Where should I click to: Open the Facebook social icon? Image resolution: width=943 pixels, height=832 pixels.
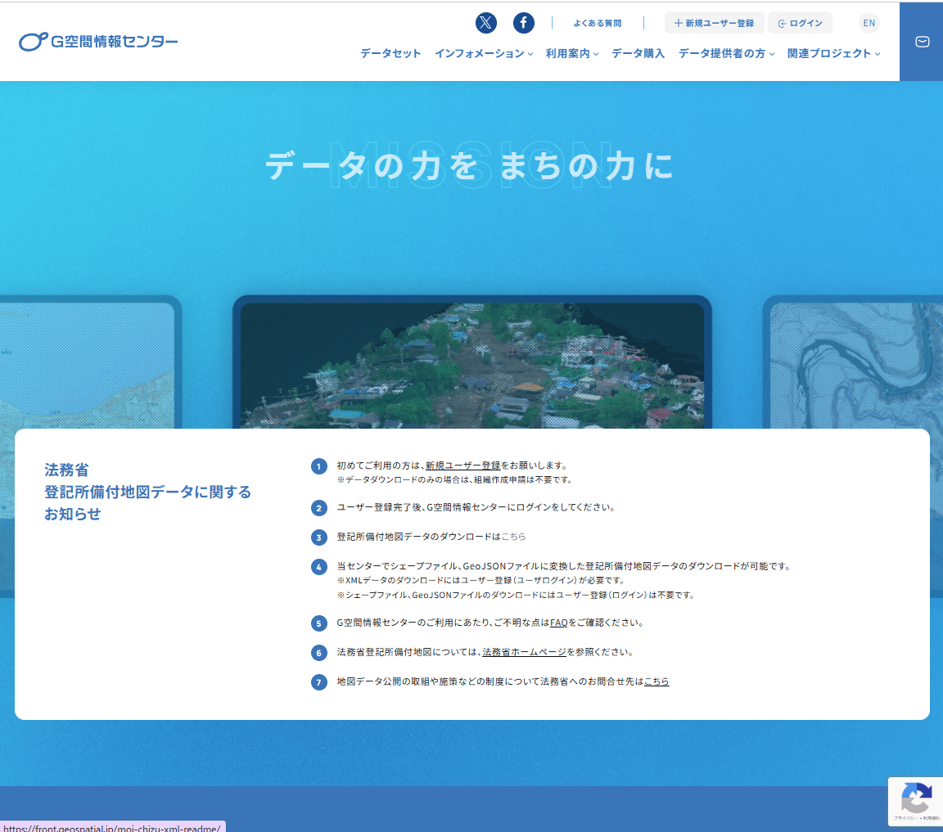523,23
